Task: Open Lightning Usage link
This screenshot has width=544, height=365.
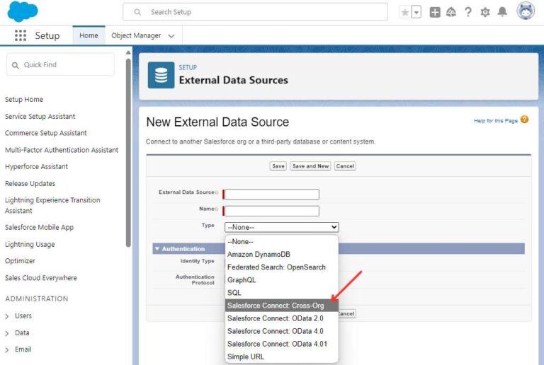Action: click(30, 245)
